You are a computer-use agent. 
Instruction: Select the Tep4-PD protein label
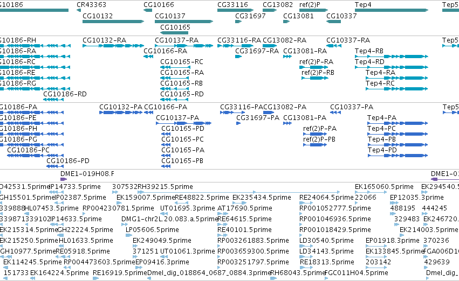(x=382, y=150)
